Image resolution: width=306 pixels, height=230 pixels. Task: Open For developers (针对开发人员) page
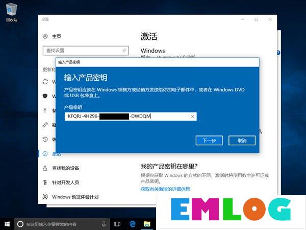[x=66, y=182]
